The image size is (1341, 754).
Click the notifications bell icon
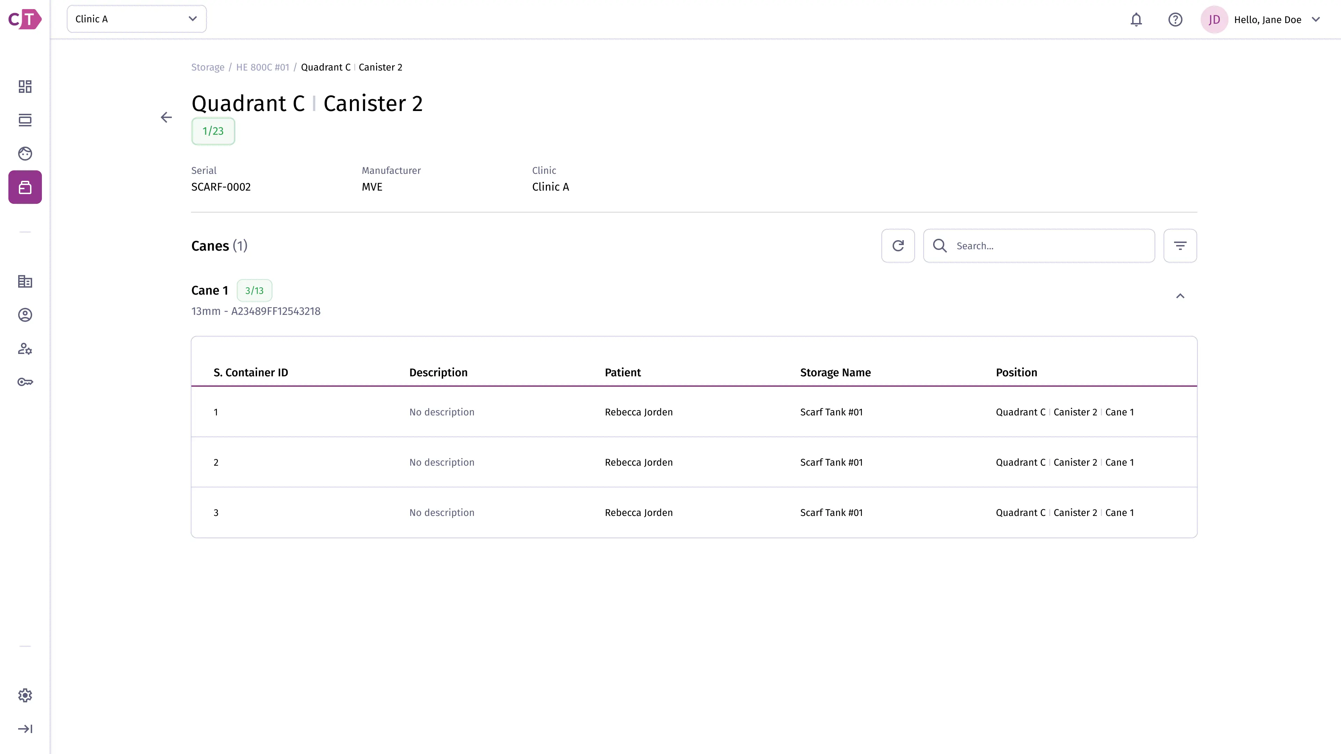[x=1136, y=20]
